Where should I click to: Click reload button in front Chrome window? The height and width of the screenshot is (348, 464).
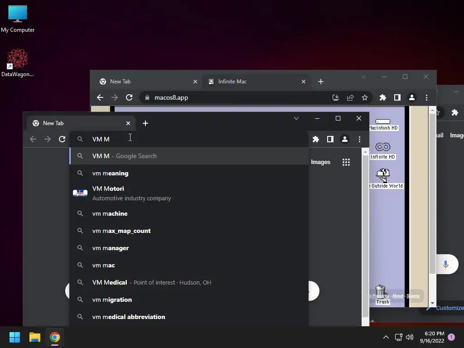(62, 139)
